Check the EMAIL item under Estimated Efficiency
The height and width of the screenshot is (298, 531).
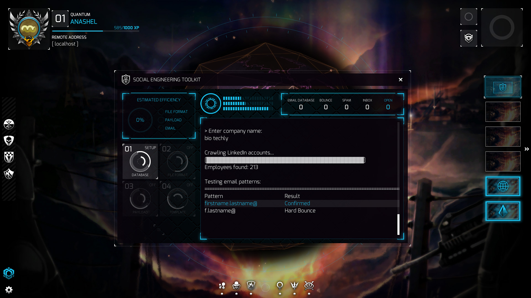[x=161, y=128]
